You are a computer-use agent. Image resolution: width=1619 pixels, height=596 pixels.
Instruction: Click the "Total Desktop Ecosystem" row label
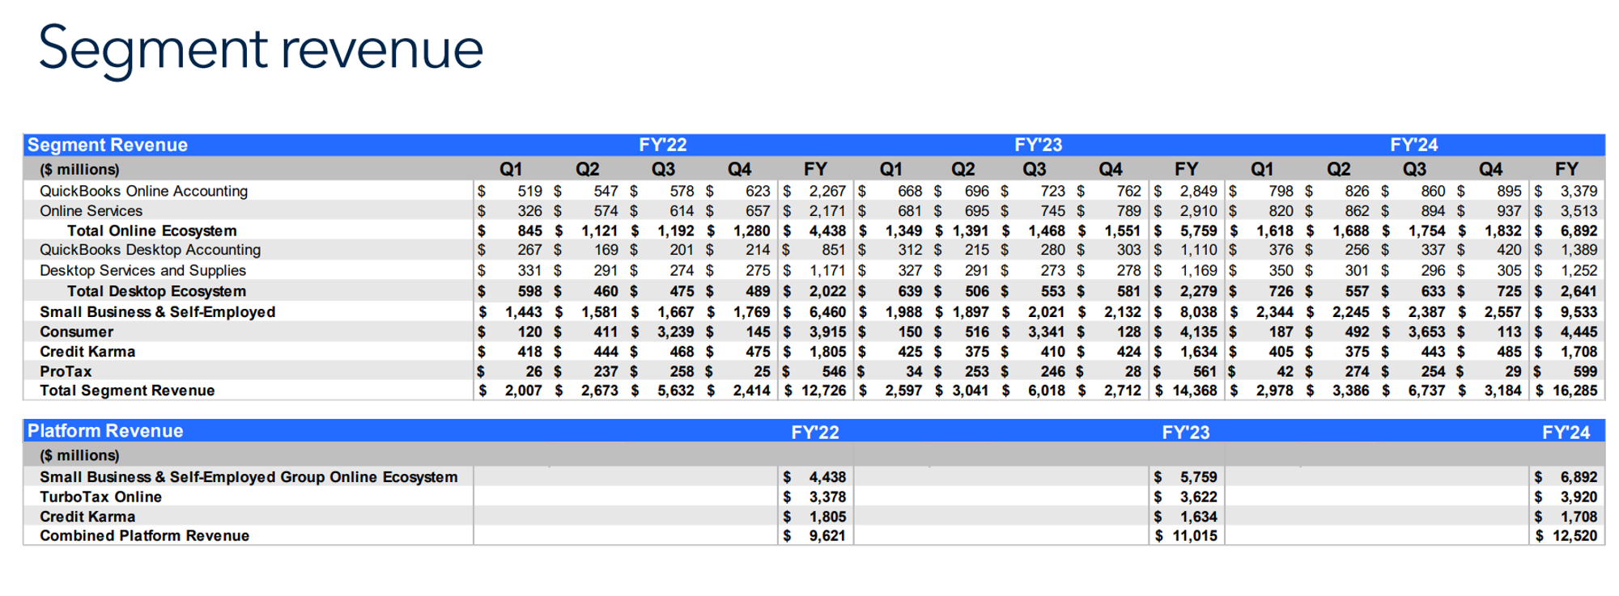(x=156, y=291)
